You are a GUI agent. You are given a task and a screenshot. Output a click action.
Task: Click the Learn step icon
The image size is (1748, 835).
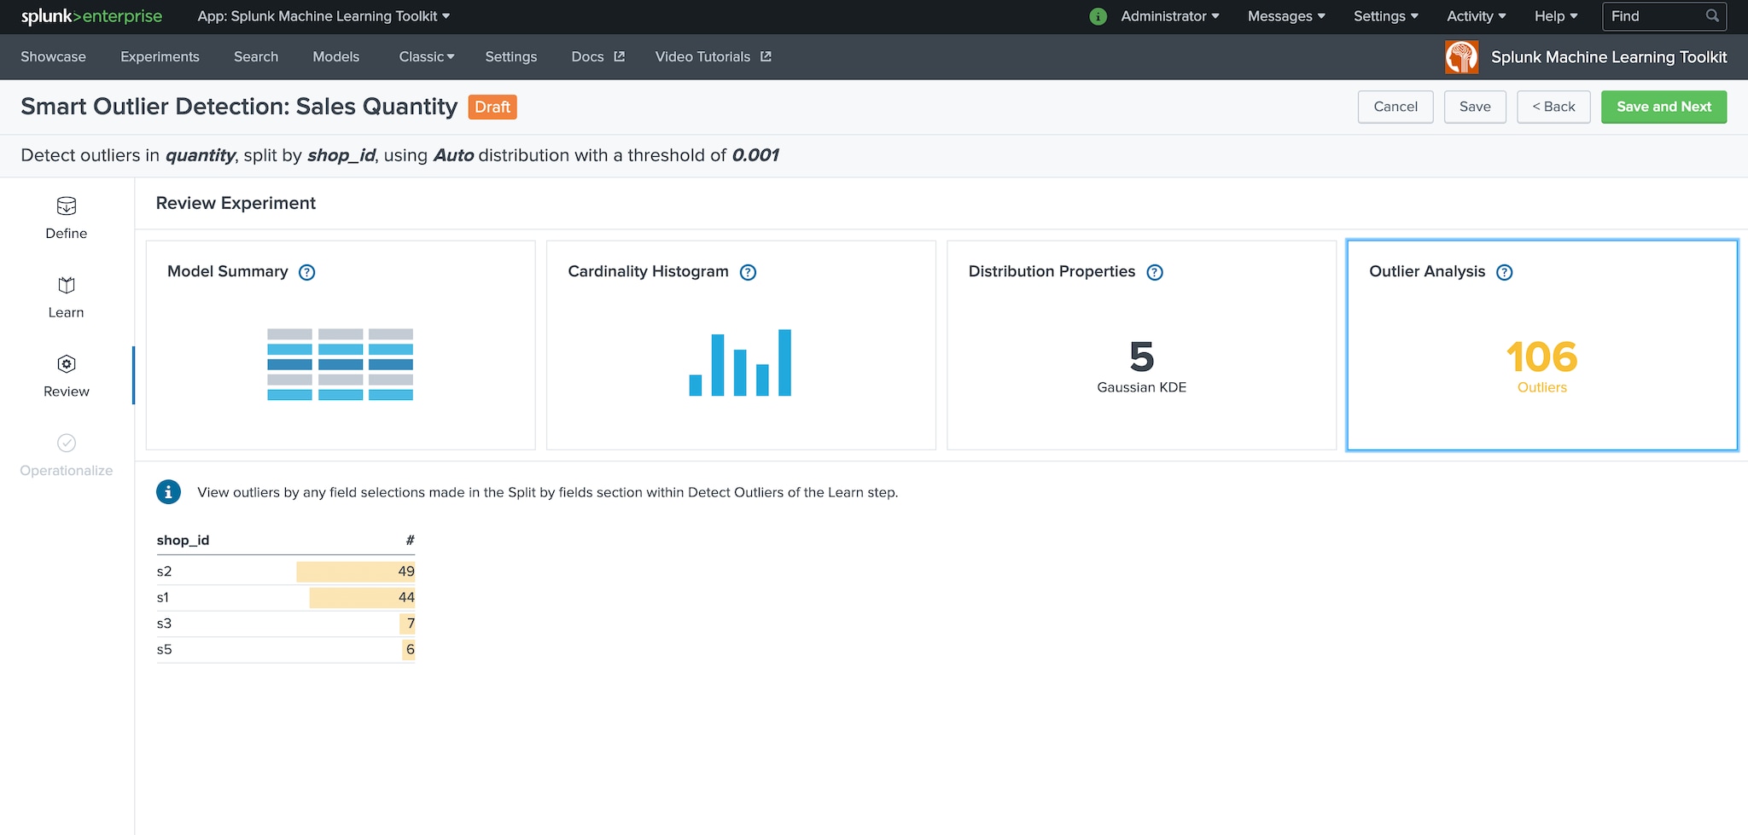point(67,285)
